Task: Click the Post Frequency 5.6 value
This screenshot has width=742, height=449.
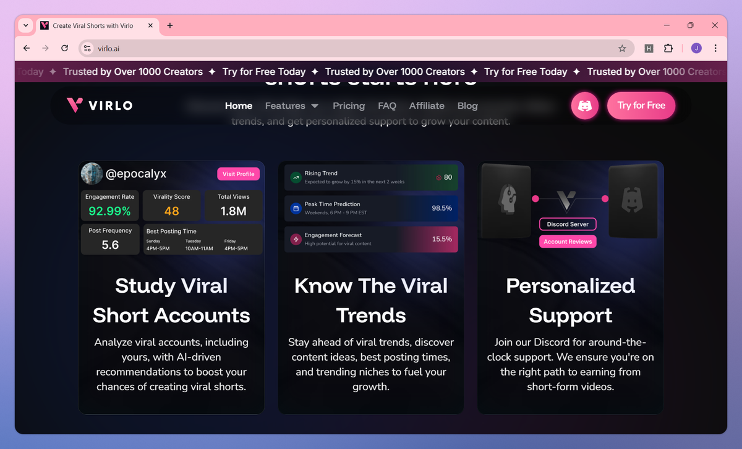Action: tap(110, 245)
